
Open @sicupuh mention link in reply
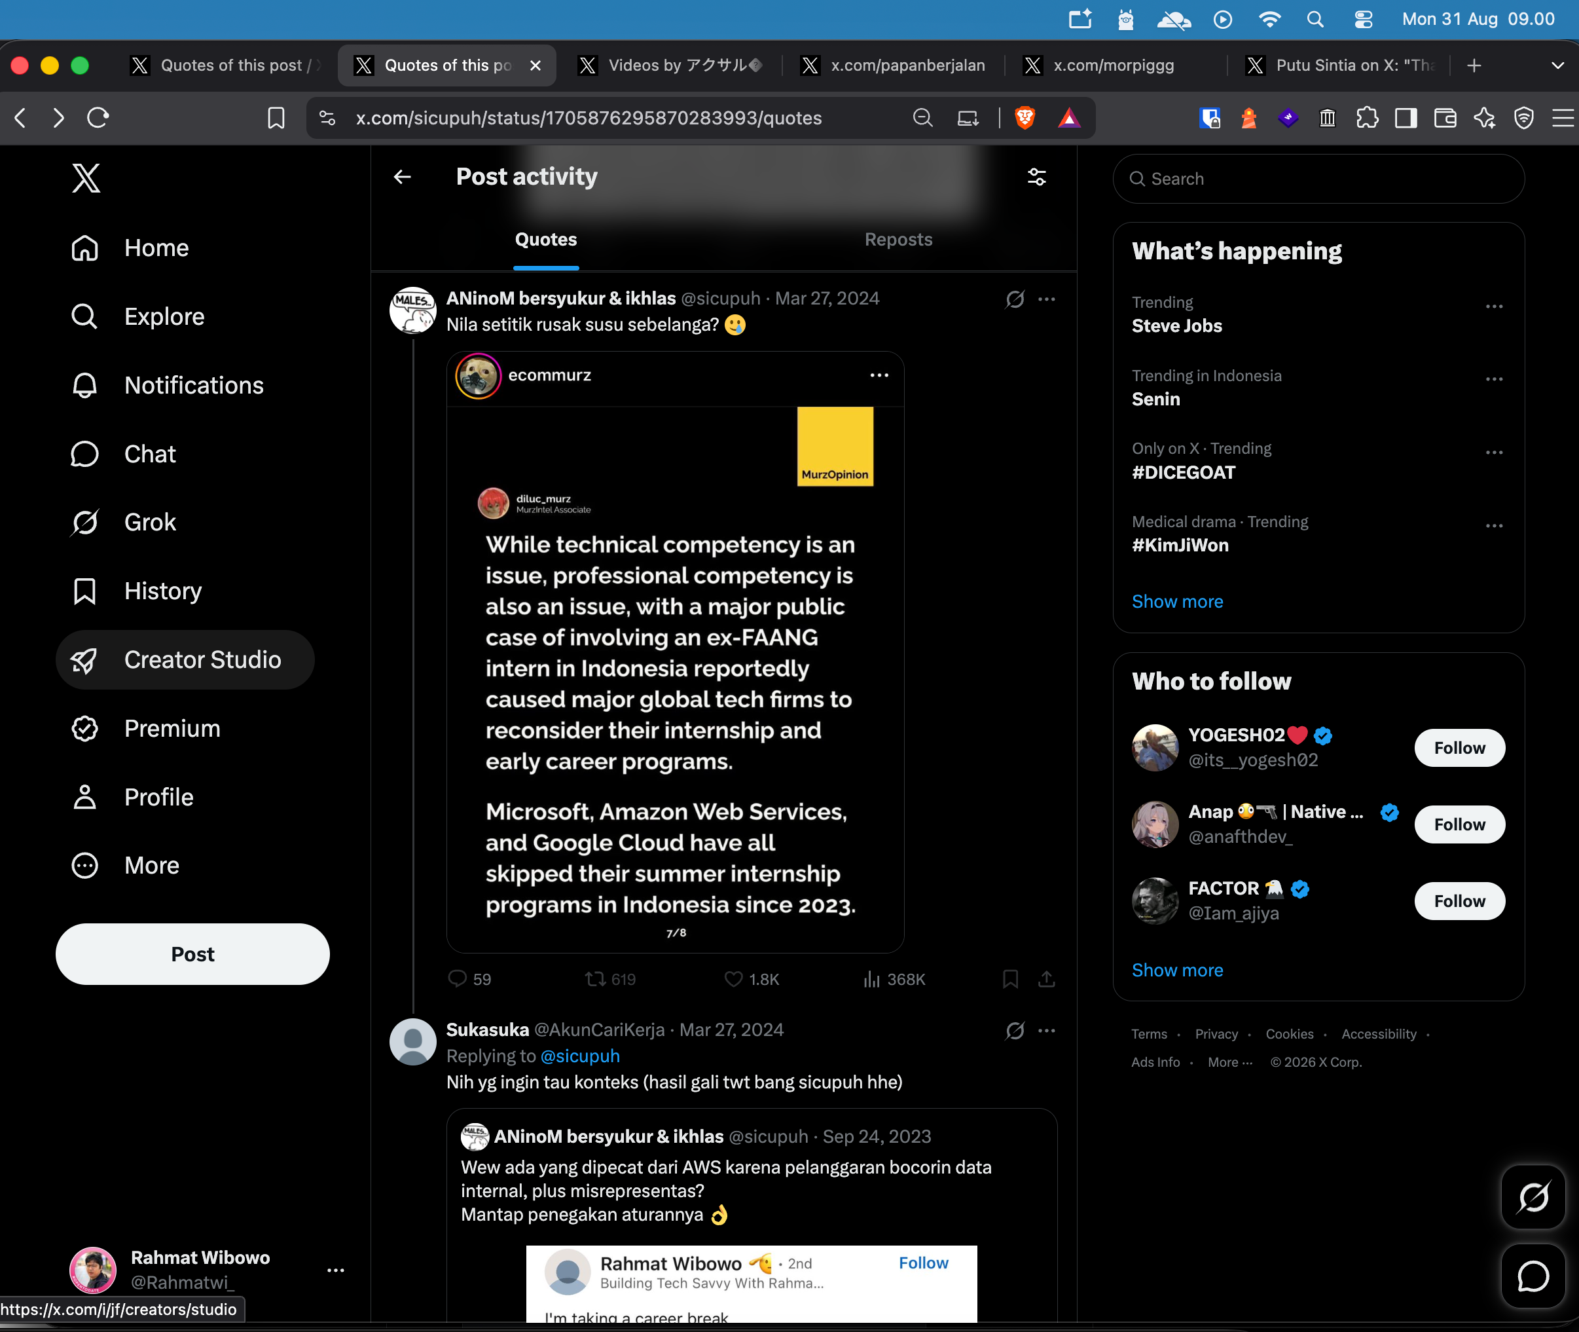[579, 1056]
